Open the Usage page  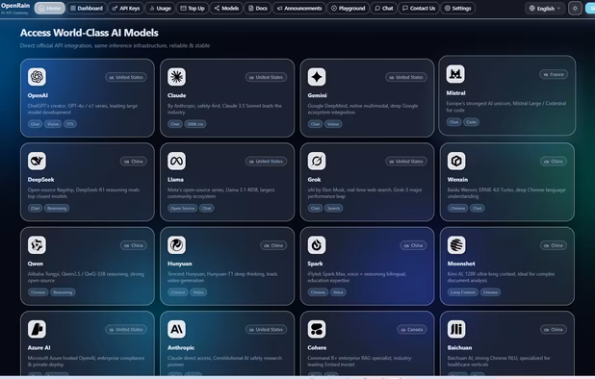[160, 9]
